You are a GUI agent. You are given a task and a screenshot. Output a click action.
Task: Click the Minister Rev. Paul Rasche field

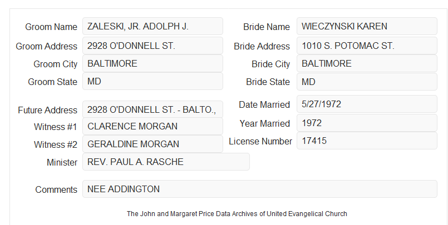166,162
